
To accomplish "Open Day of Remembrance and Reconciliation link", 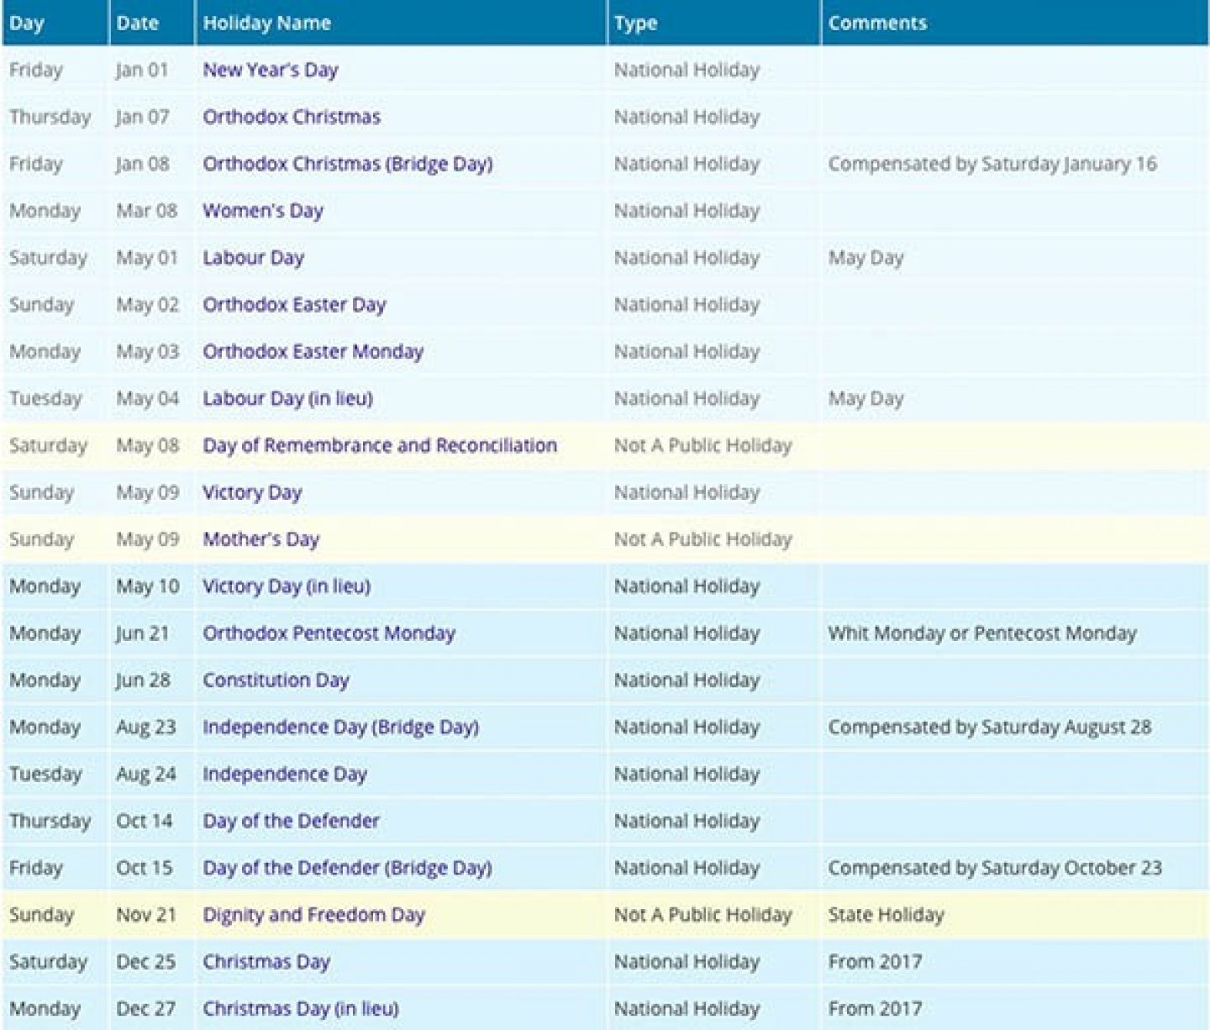I will tap(380, 446).
